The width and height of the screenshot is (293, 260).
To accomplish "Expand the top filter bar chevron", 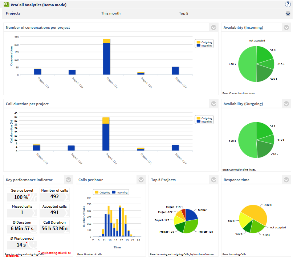I will coord(288,13).
